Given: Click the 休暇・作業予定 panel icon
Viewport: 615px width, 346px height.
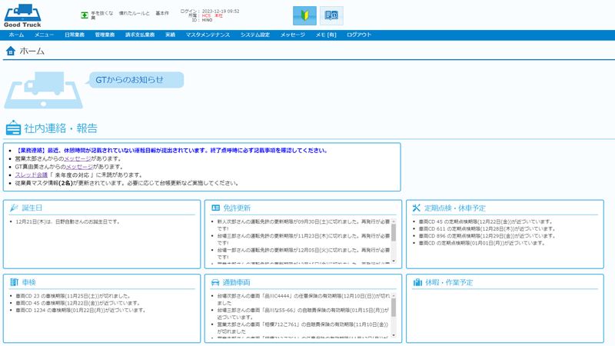Looking at the screenshot, I should click(417, 282).
